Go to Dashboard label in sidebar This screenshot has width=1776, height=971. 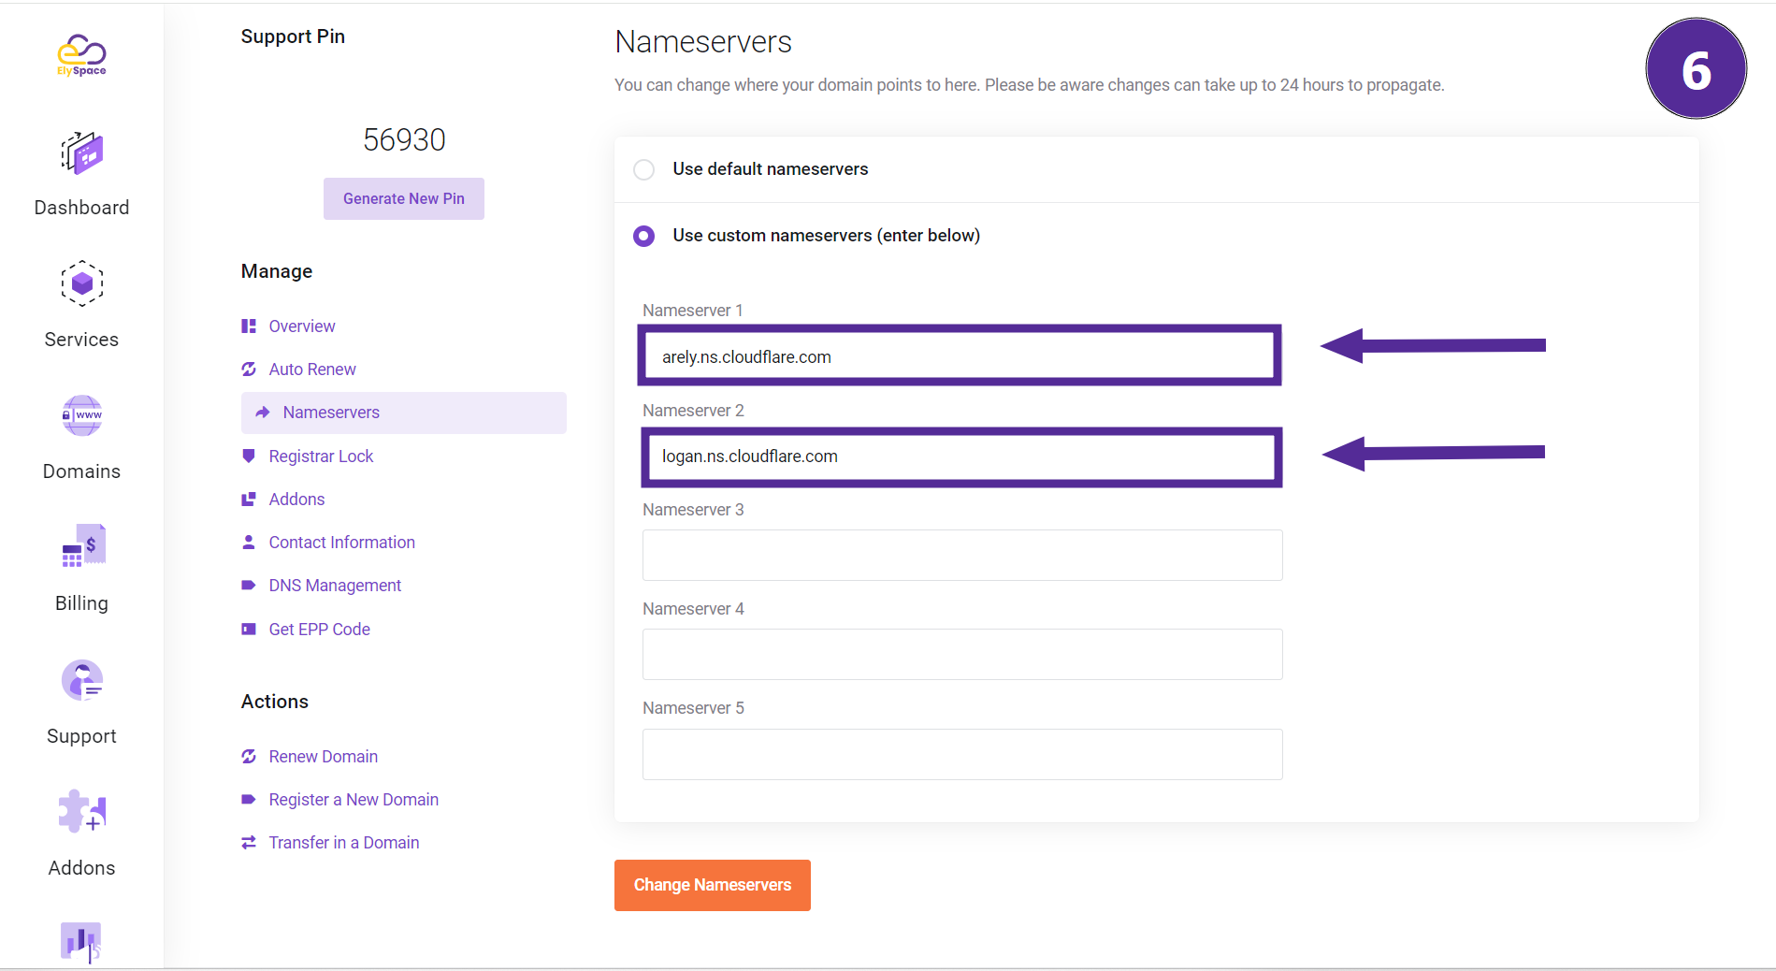point(82,208)
